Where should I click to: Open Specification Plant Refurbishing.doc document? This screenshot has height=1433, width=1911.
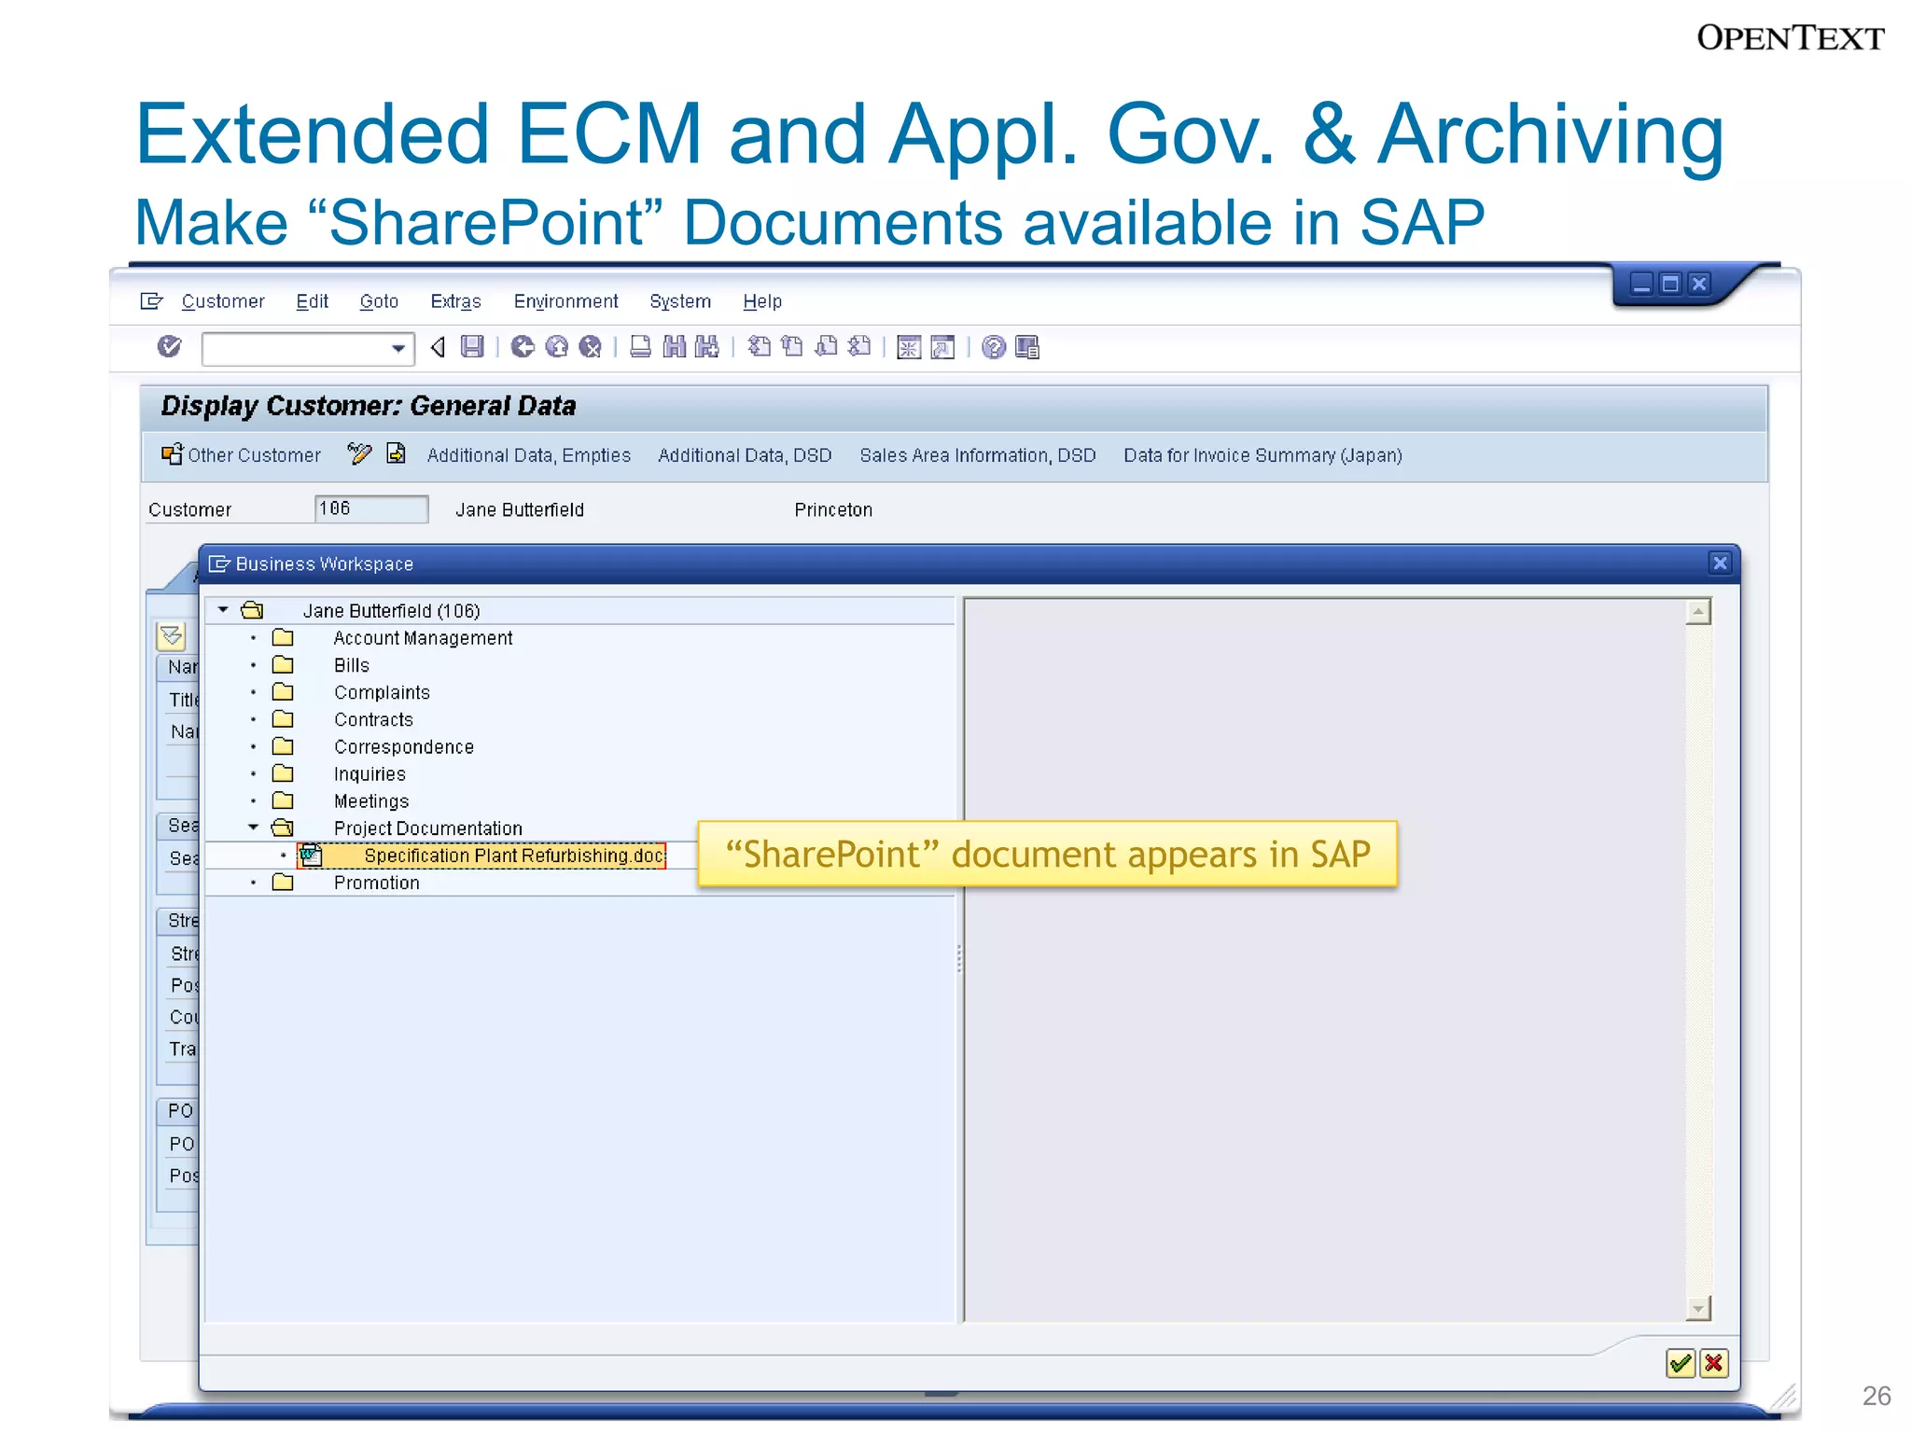coord(514,856)
